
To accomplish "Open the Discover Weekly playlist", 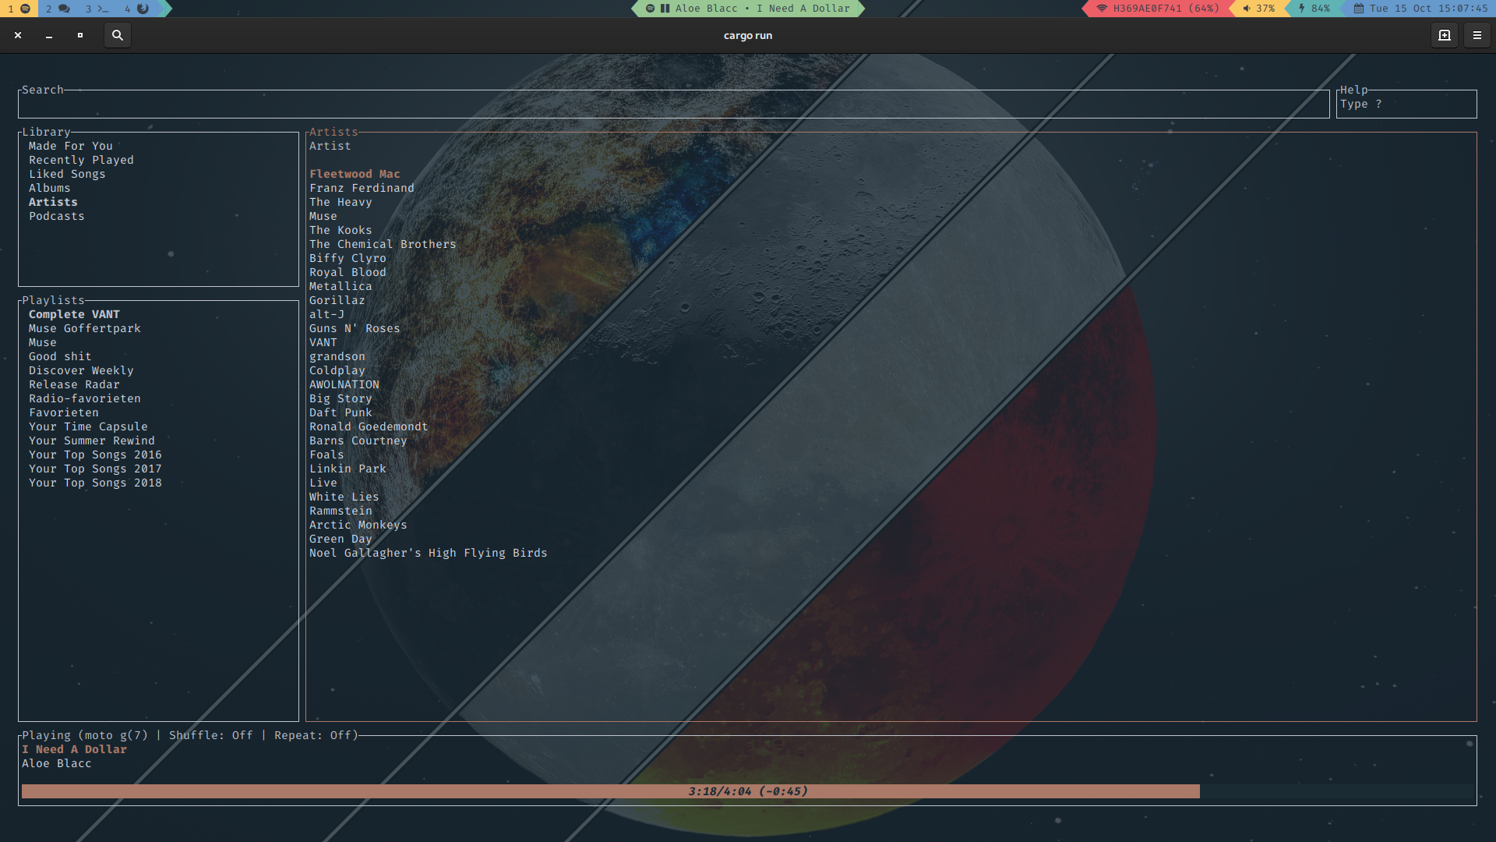I will point(81,371).
